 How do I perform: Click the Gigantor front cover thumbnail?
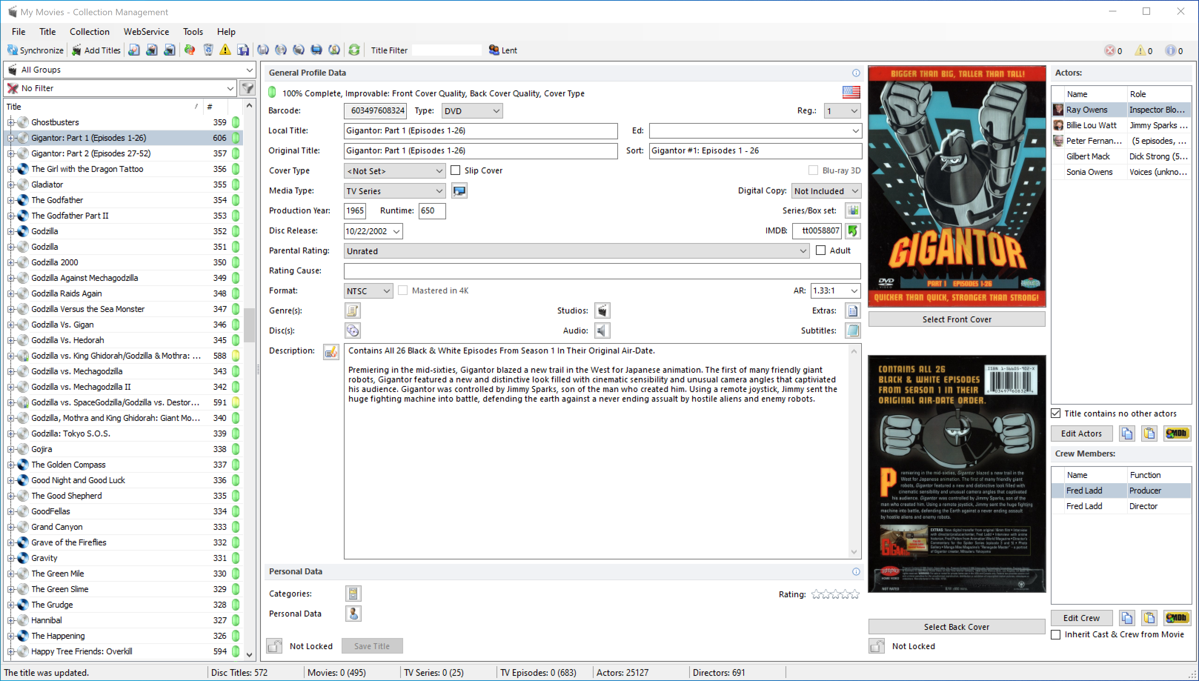[957, 186]
